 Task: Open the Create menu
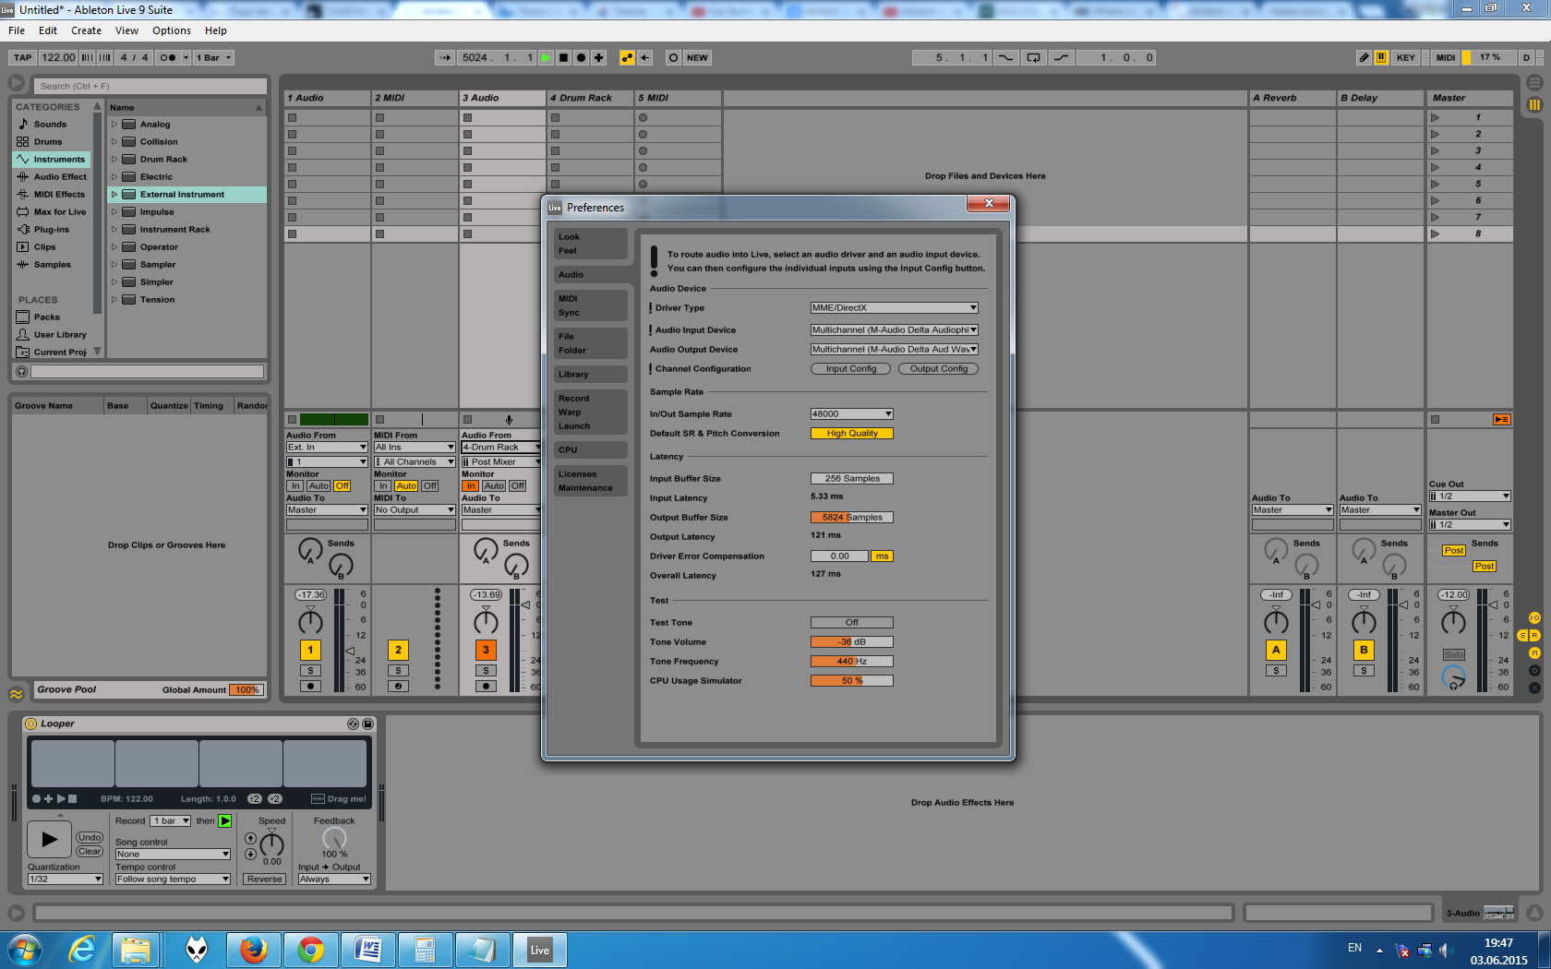point(87,30)
